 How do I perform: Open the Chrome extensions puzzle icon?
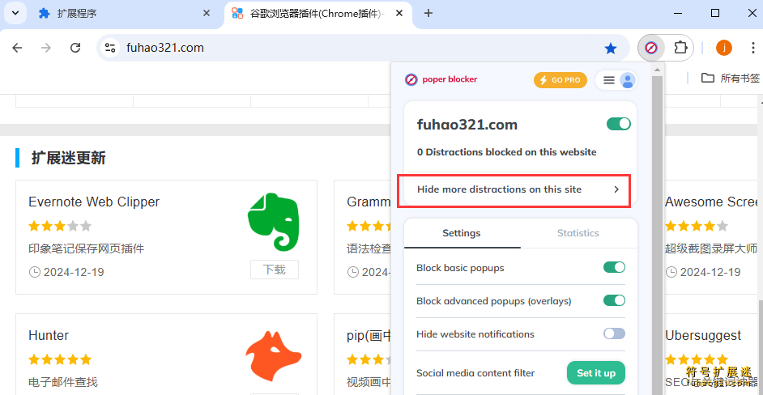pyautogui.click(x=680, y=48)
